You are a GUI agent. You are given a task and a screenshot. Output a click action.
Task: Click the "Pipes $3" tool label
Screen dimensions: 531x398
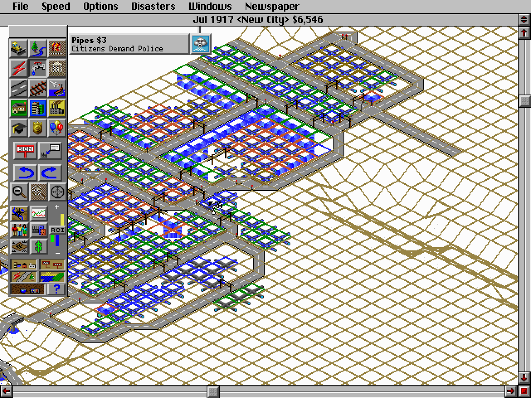pyautogui.click(x=89, y=40)
